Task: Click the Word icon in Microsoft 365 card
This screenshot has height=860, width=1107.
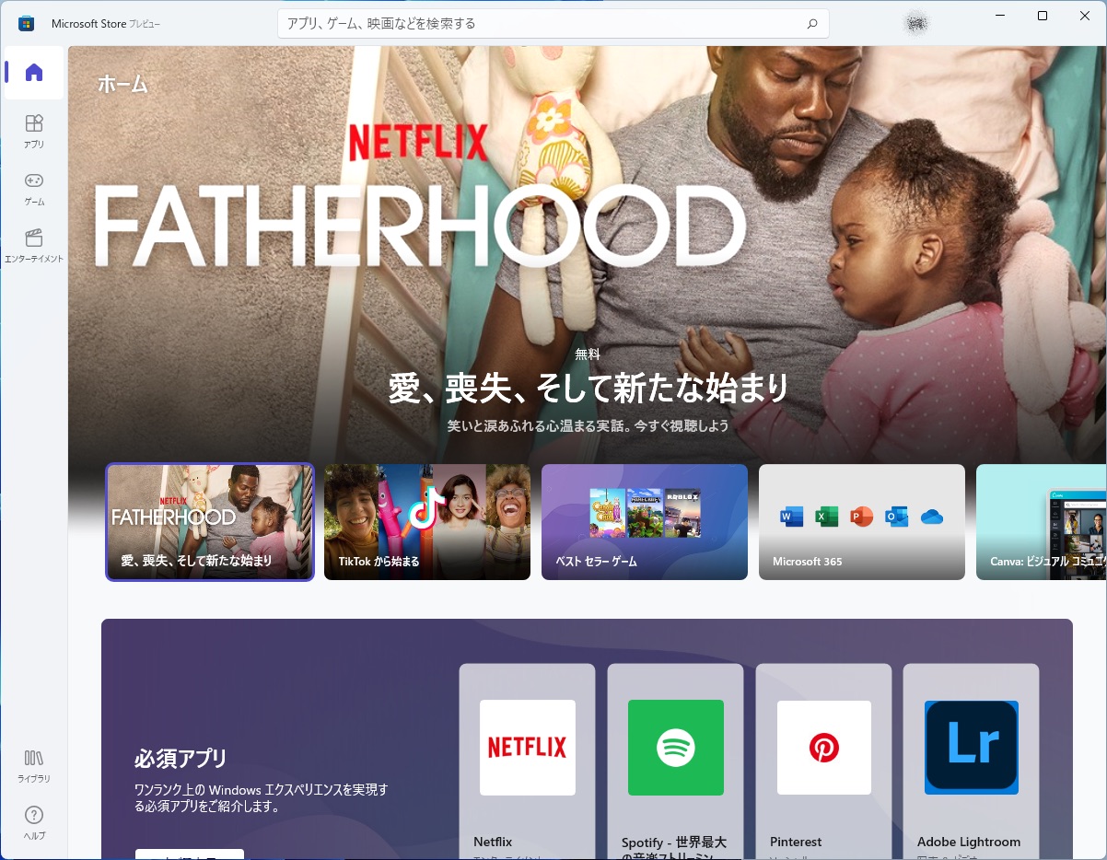Action: (x=791, y=517)
